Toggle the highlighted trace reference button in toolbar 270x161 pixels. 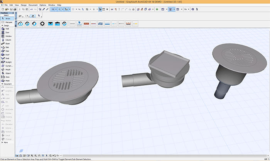[100, 9]
